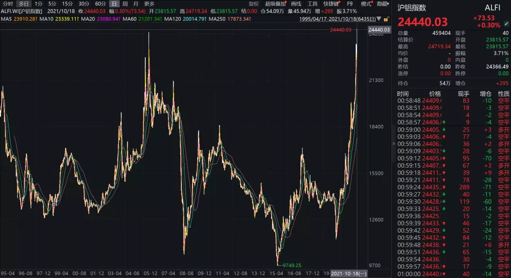
Task: Open the 工具 tools menu
Action: [x=312, y=4]
